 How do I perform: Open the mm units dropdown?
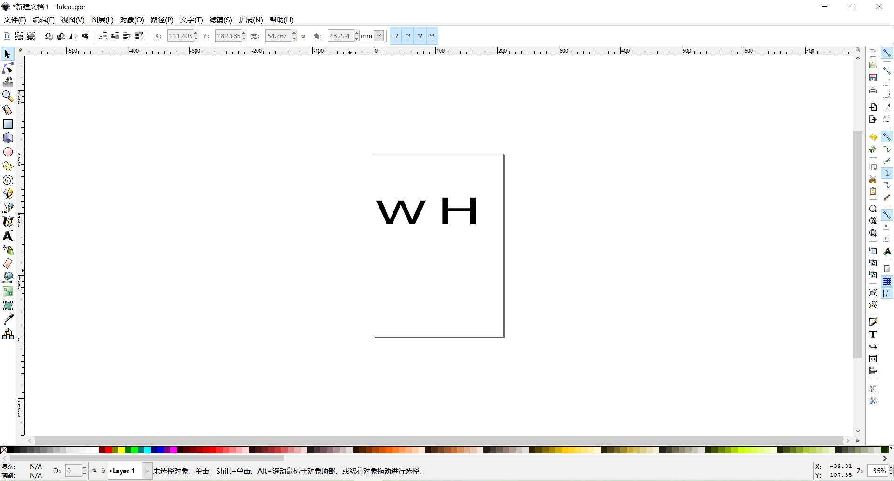pos(379,36)
